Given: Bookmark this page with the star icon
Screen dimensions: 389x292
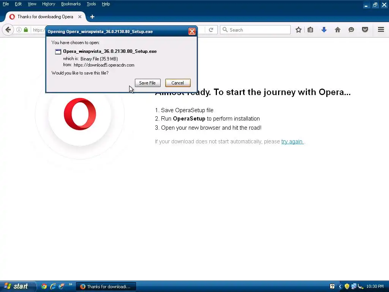Looking at the screenshot, I should (x=299, y=30).
